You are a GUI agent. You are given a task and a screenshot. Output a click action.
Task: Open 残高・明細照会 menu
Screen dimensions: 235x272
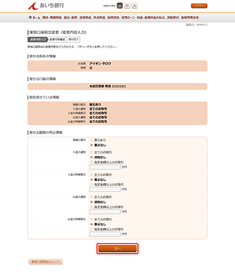pyautogui.click(x=52, y=18)
